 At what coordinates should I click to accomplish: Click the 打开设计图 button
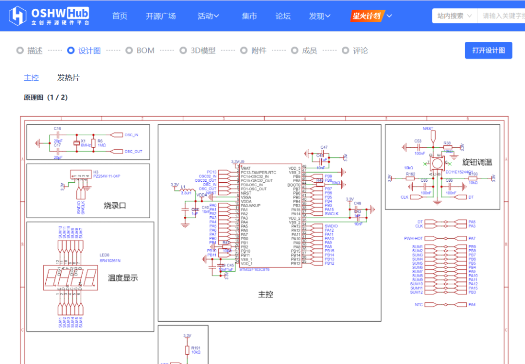[489, 50]
